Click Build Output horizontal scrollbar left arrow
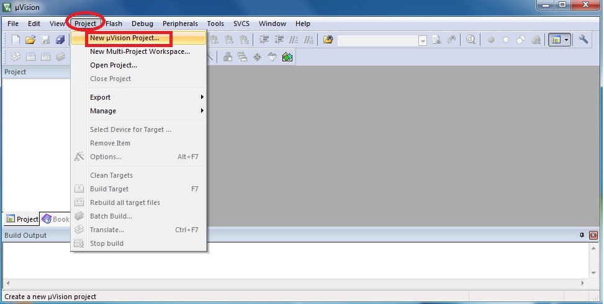 (8, 283)
